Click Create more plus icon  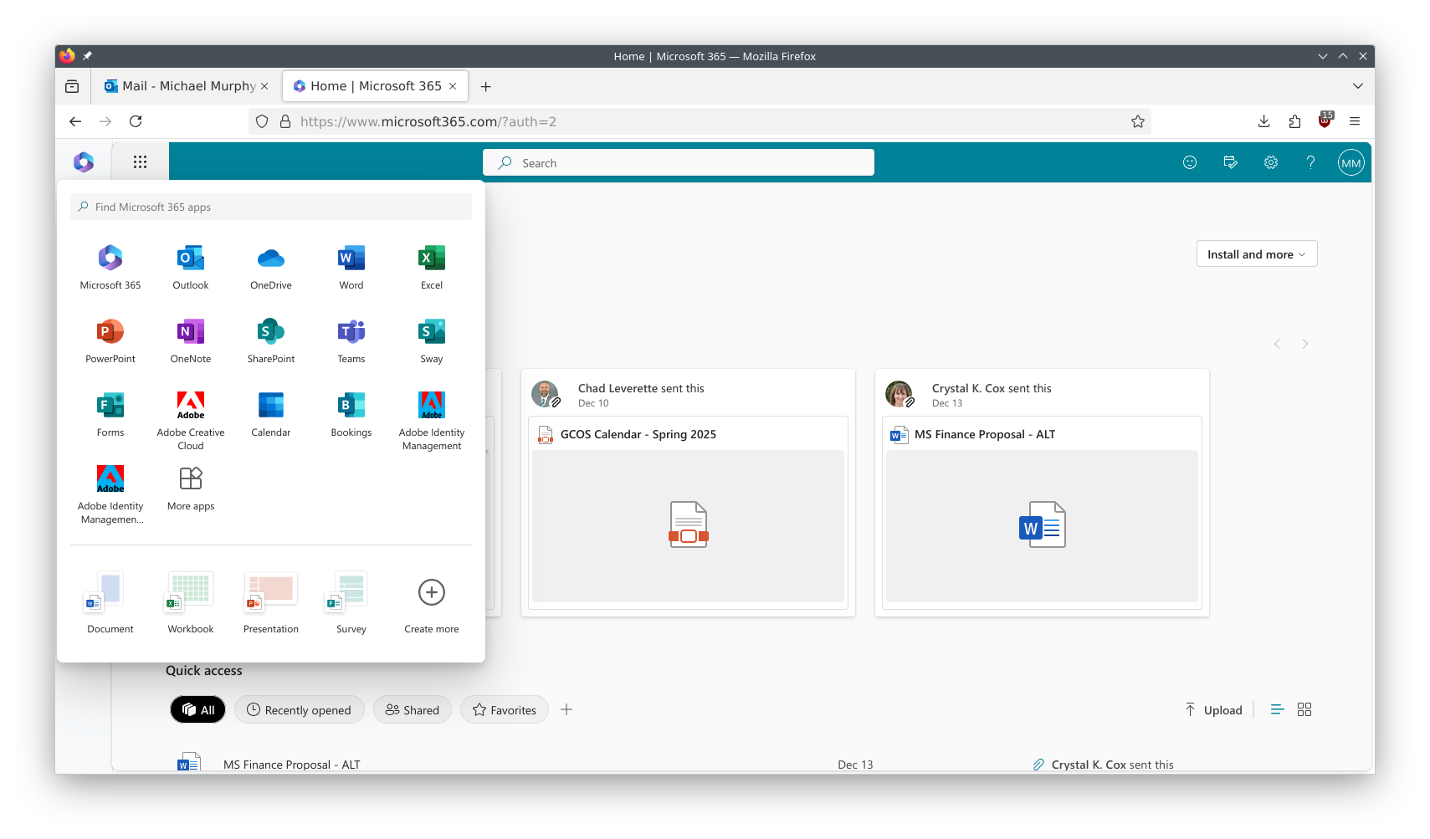pos(432,592)
